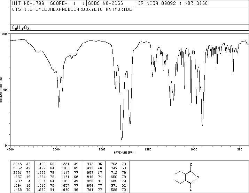
Task: Click the 500 label on the x-axis
Action: pyautogui.click(x=240, y=149)
